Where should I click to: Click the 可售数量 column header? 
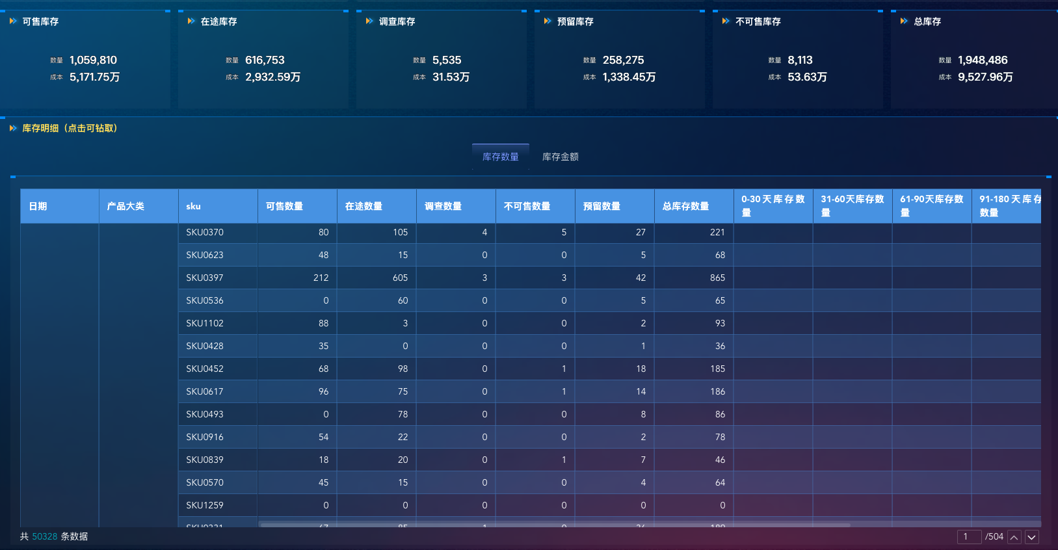[284, 206]
